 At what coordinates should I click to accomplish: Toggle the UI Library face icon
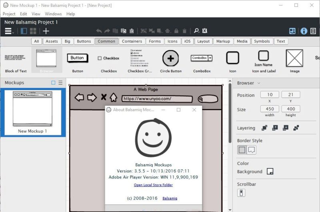[292, 31]
